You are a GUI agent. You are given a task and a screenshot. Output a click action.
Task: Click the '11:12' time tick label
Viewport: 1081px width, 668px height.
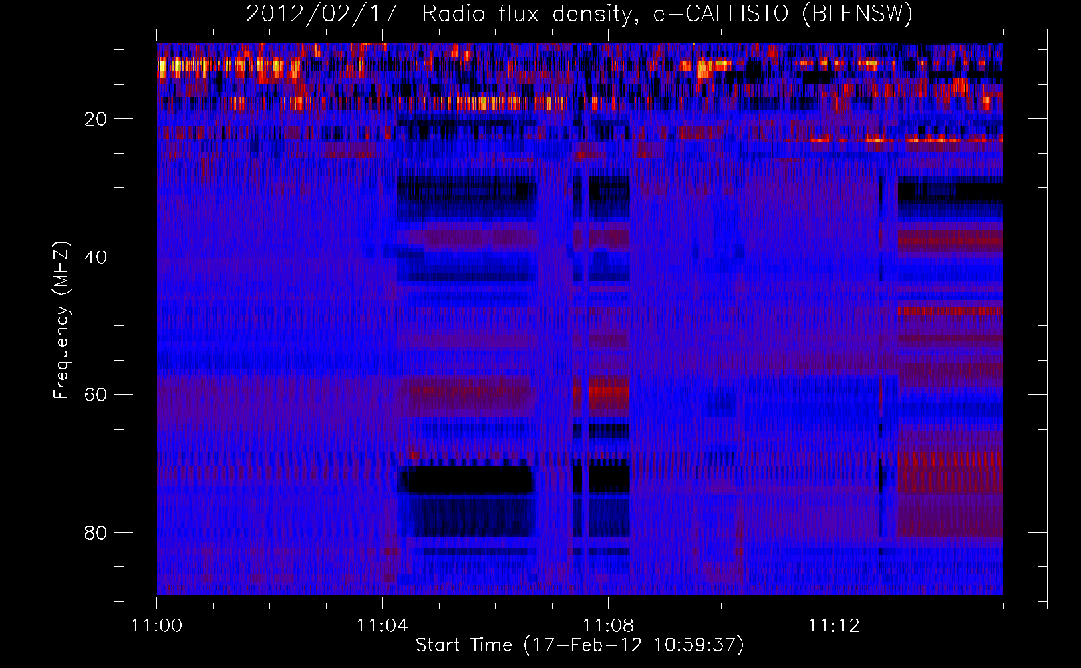coord(834,626)
